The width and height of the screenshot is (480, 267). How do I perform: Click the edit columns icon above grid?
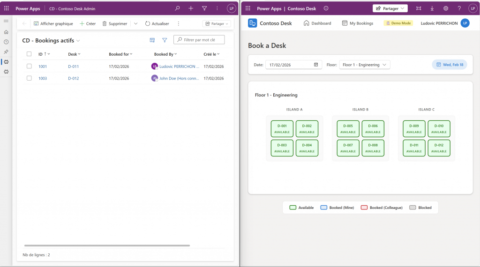pyautogui.click(x=152, y=40)
